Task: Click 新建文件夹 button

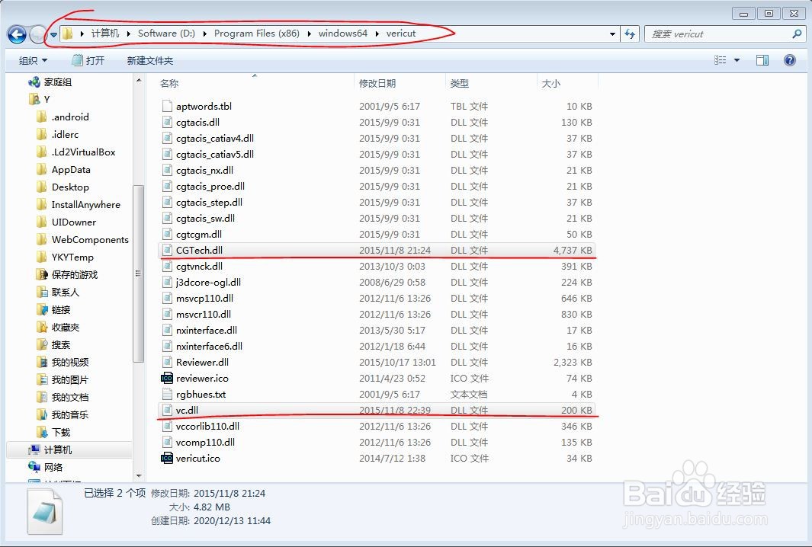Action: (x=150, y=60)
